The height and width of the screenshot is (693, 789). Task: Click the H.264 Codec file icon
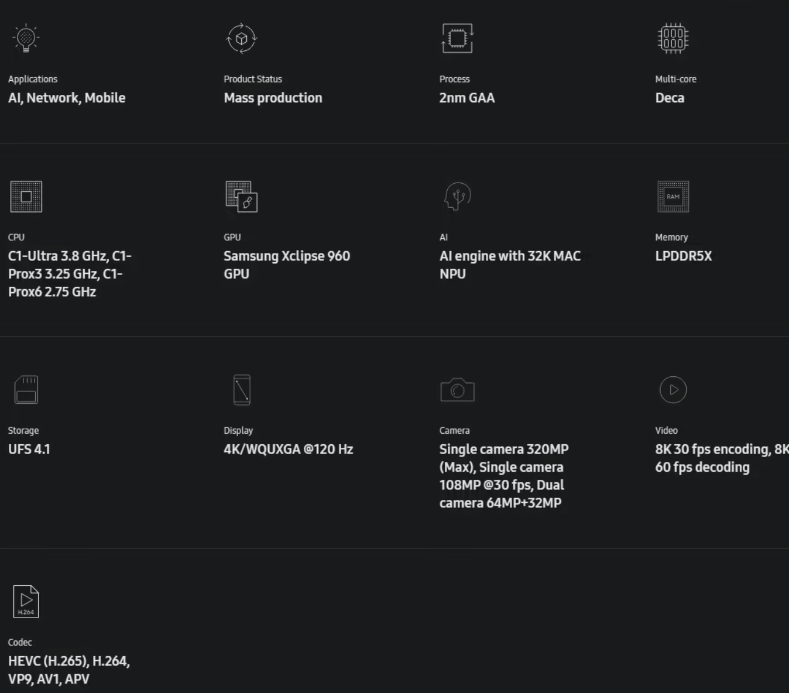26,602
